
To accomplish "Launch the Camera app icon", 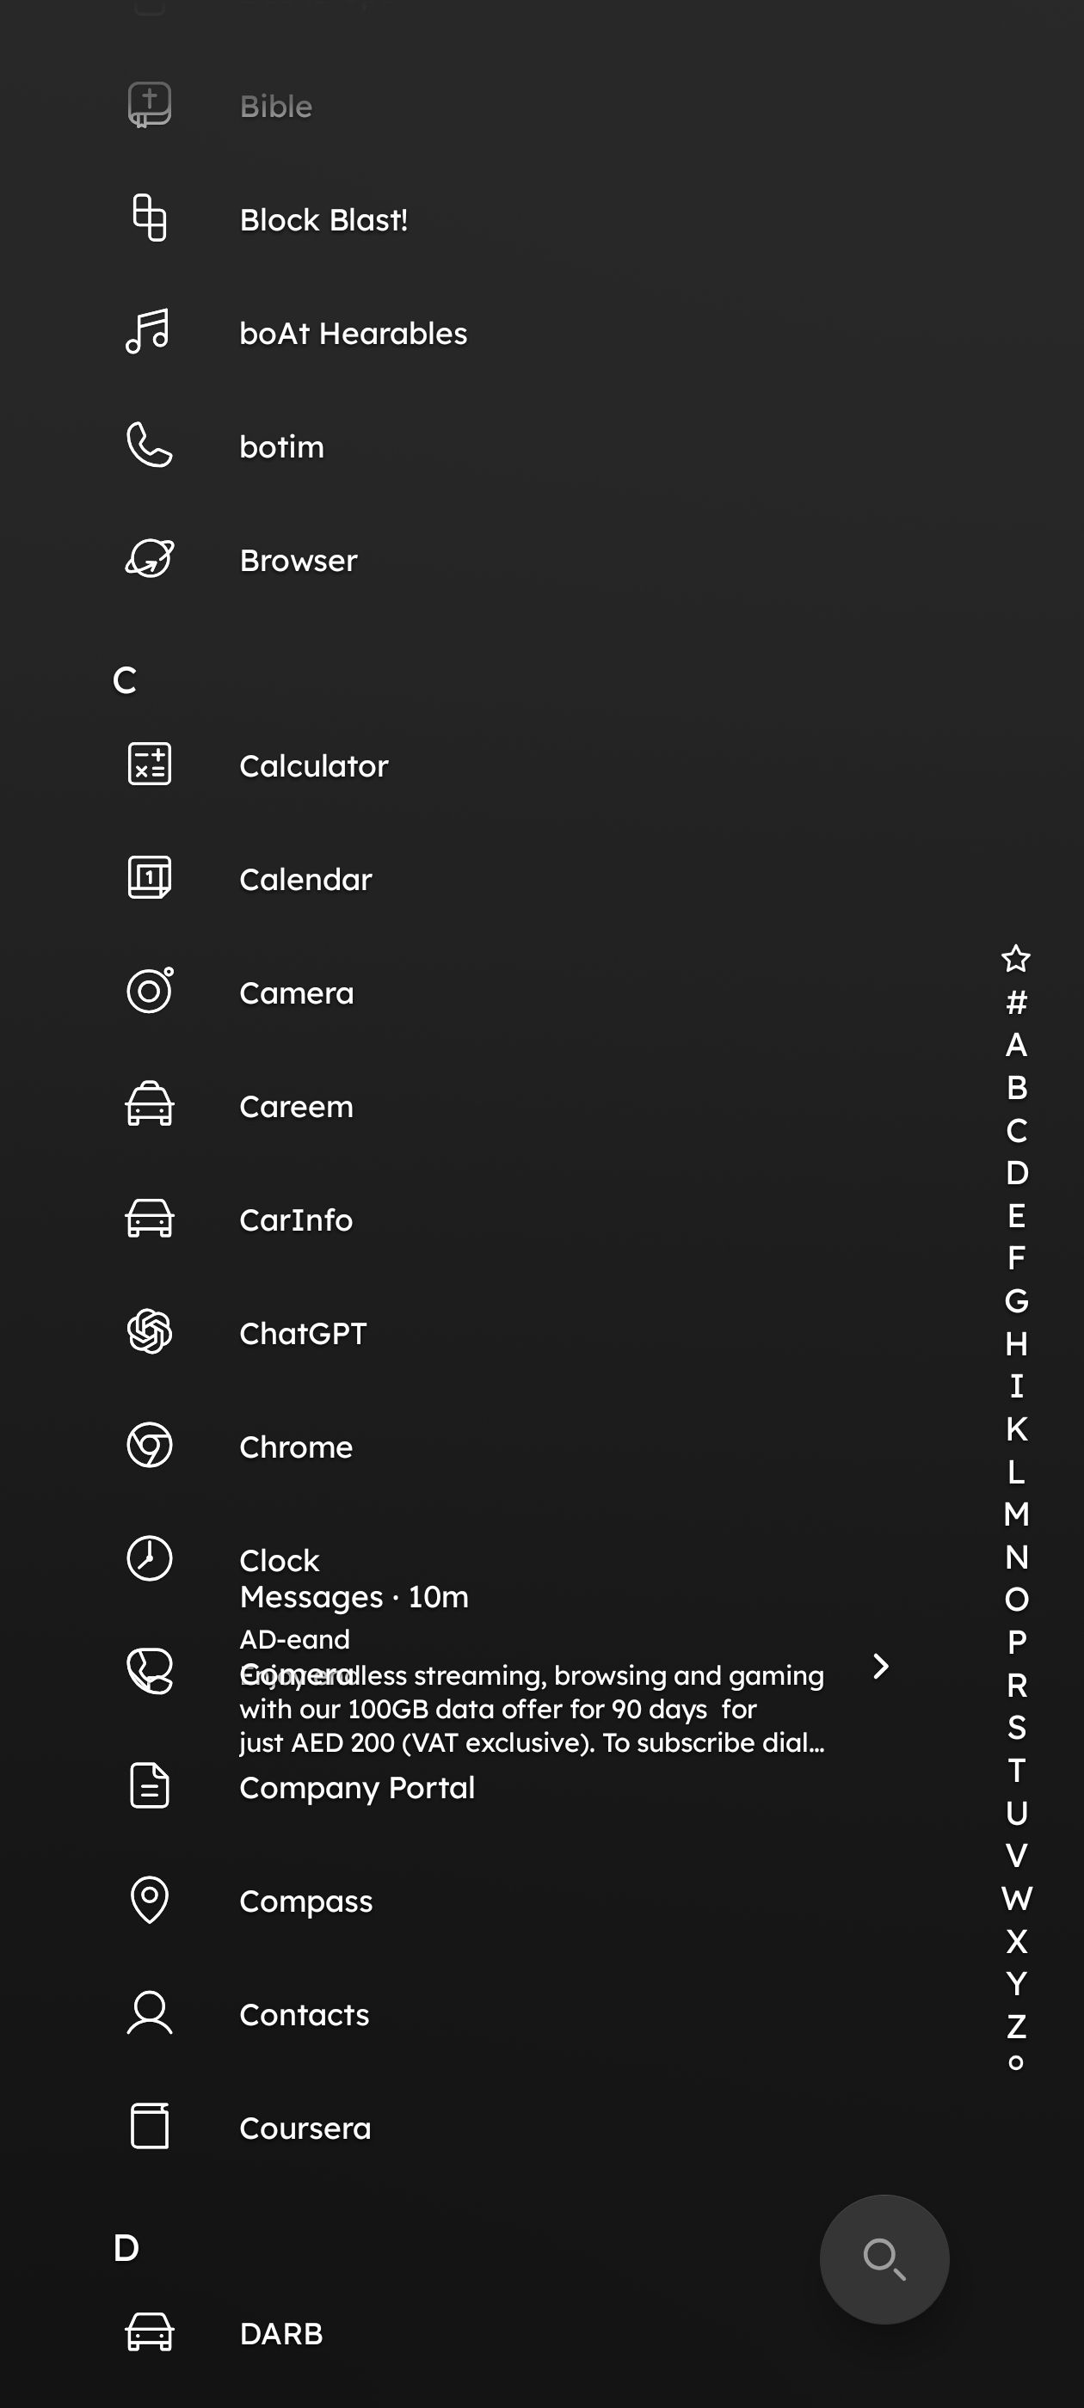I will 150,991.
